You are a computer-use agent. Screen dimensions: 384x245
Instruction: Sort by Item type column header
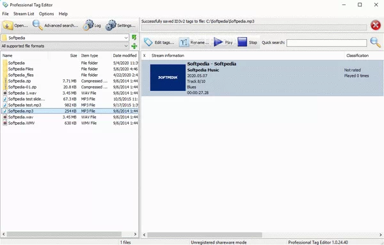pos(95,56)
